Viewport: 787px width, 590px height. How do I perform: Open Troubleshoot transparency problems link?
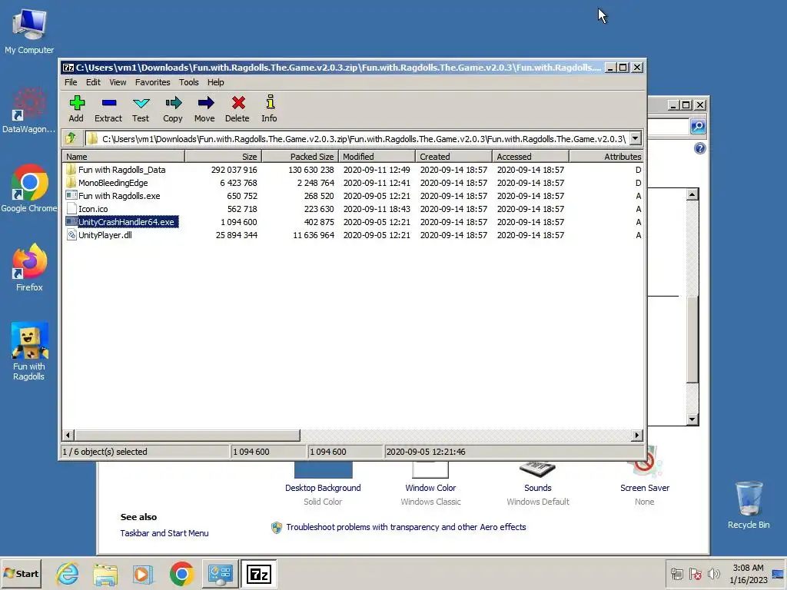point(406,527)
